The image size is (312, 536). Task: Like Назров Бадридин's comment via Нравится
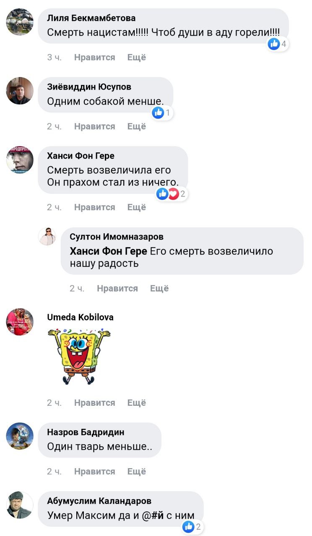pos(94,472)
